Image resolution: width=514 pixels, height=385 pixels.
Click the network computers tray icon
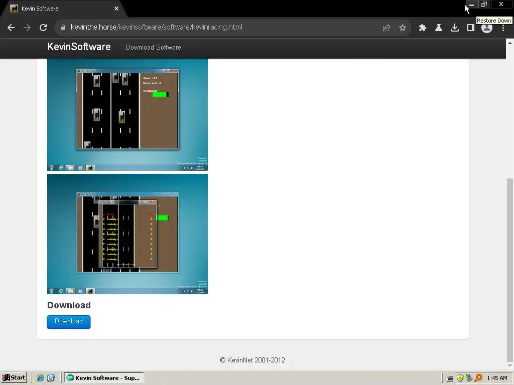click(x=469, y=378)
